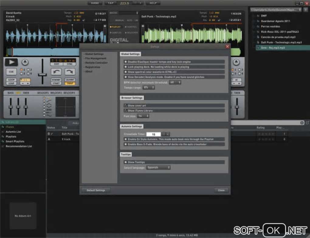Open the Library folder icon in sidebar

pos(3,122)
